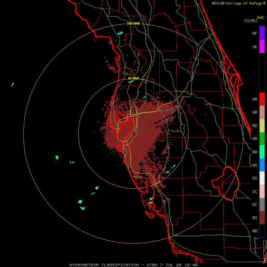Select the yellow BD legend swatch
Viewport: 267px width, 267px height.
click(262, 125)
